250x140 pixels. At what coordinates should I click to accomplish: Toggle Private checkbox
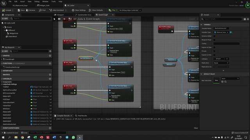click(x=214, y=51)
